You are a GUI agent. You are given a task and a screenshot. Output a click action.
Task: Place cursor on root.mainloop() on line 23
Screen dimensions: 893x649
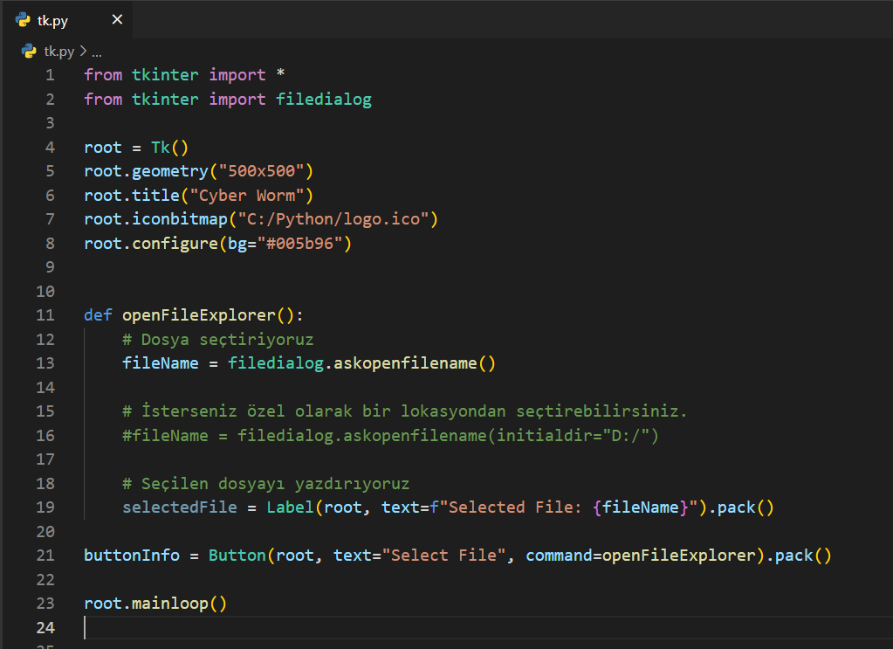155,603
